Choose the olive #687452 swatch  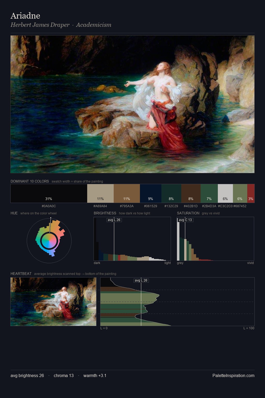[240, 193]
